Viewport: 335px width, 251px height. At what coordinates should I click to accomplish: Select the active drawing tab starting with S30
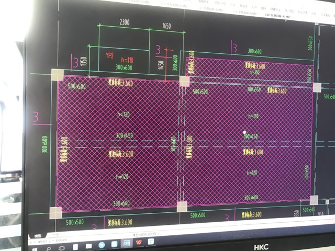(x=278, y=16)
